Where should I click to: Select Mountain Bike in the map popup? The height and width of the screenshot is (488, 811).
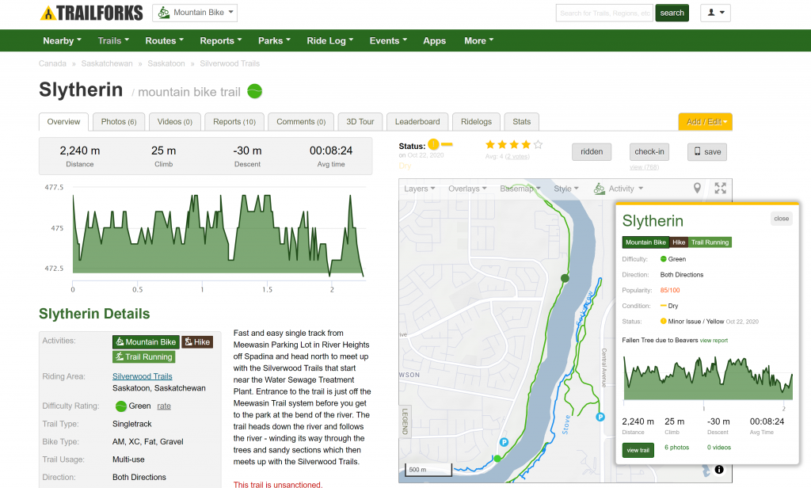coord(645,242)
